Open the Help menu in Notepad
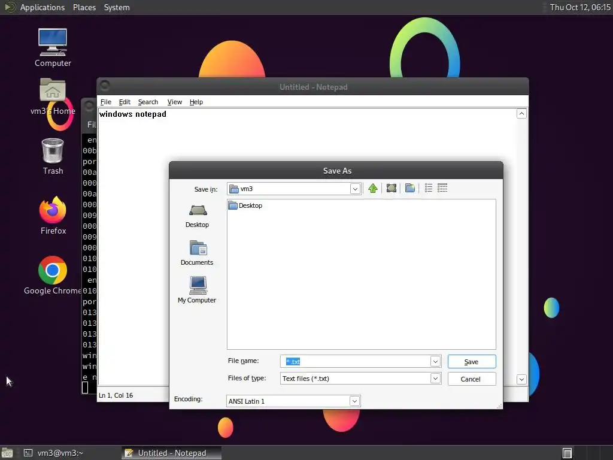Viewport: 613px width, 460px height. point(196,102)
